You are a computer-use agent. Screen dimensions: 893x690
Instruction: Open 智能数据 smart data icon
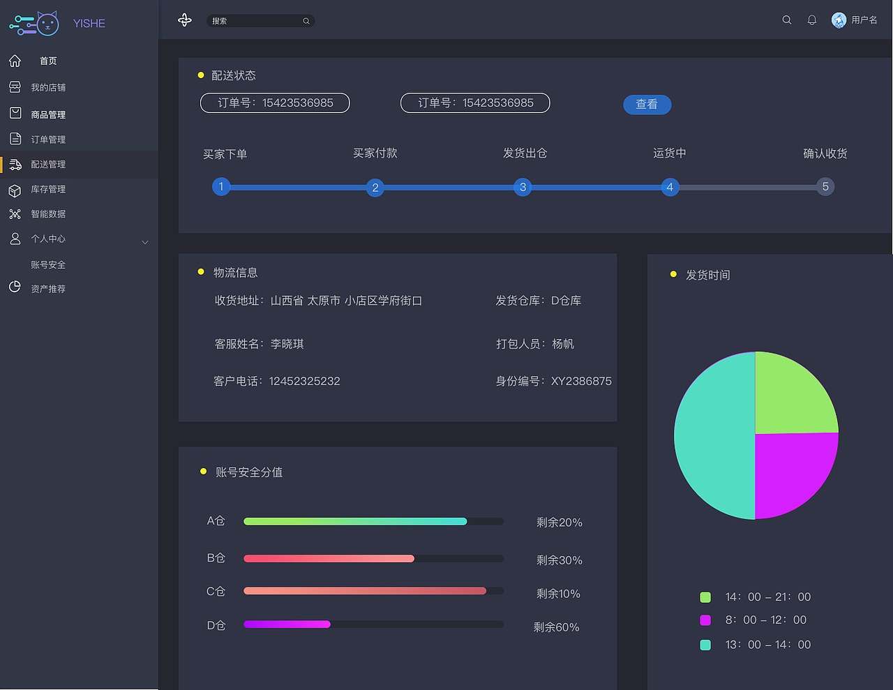[x=14, y=213]
